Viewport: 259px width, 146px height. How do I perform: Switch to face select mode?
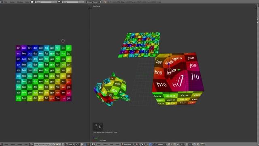[x=174, y=144]
